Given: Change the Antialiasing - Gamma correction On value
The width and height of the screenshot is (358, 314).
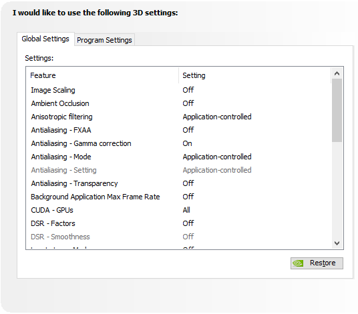Looking at the screenshot, I should [x=187, y=143].
